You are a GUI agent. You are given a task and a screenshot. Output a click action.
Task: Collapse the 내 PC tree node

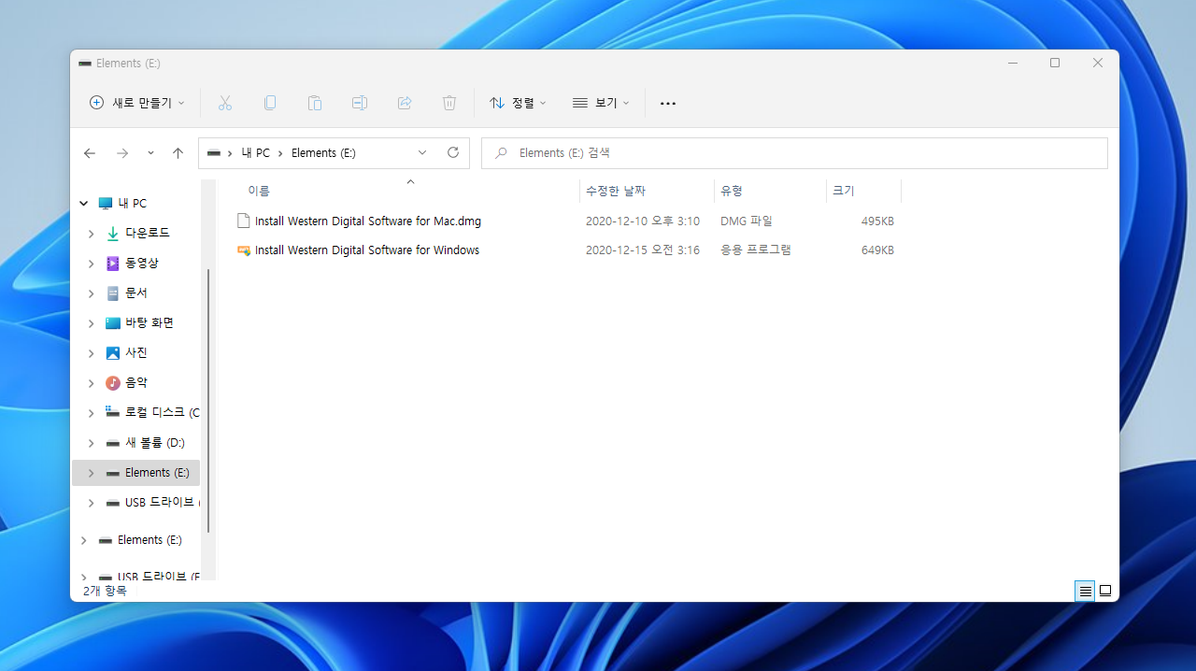pyautogui.click(x=83, y=204)
